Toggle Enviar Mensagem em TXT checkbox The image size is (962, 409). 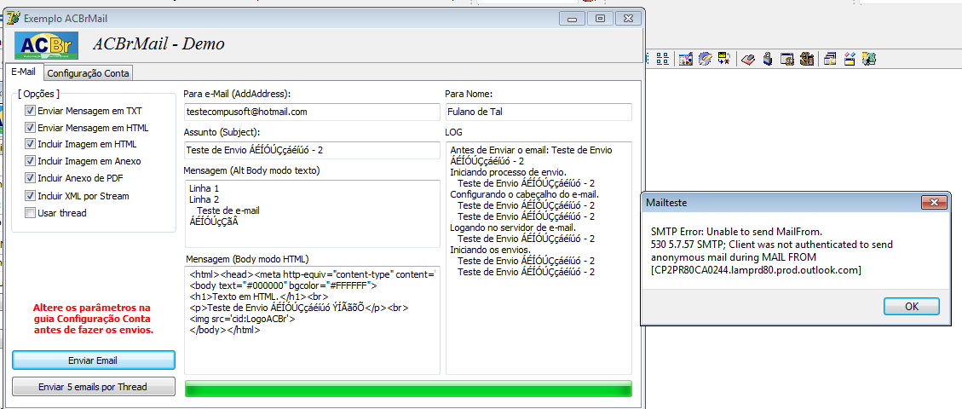(x=30, y=111)
